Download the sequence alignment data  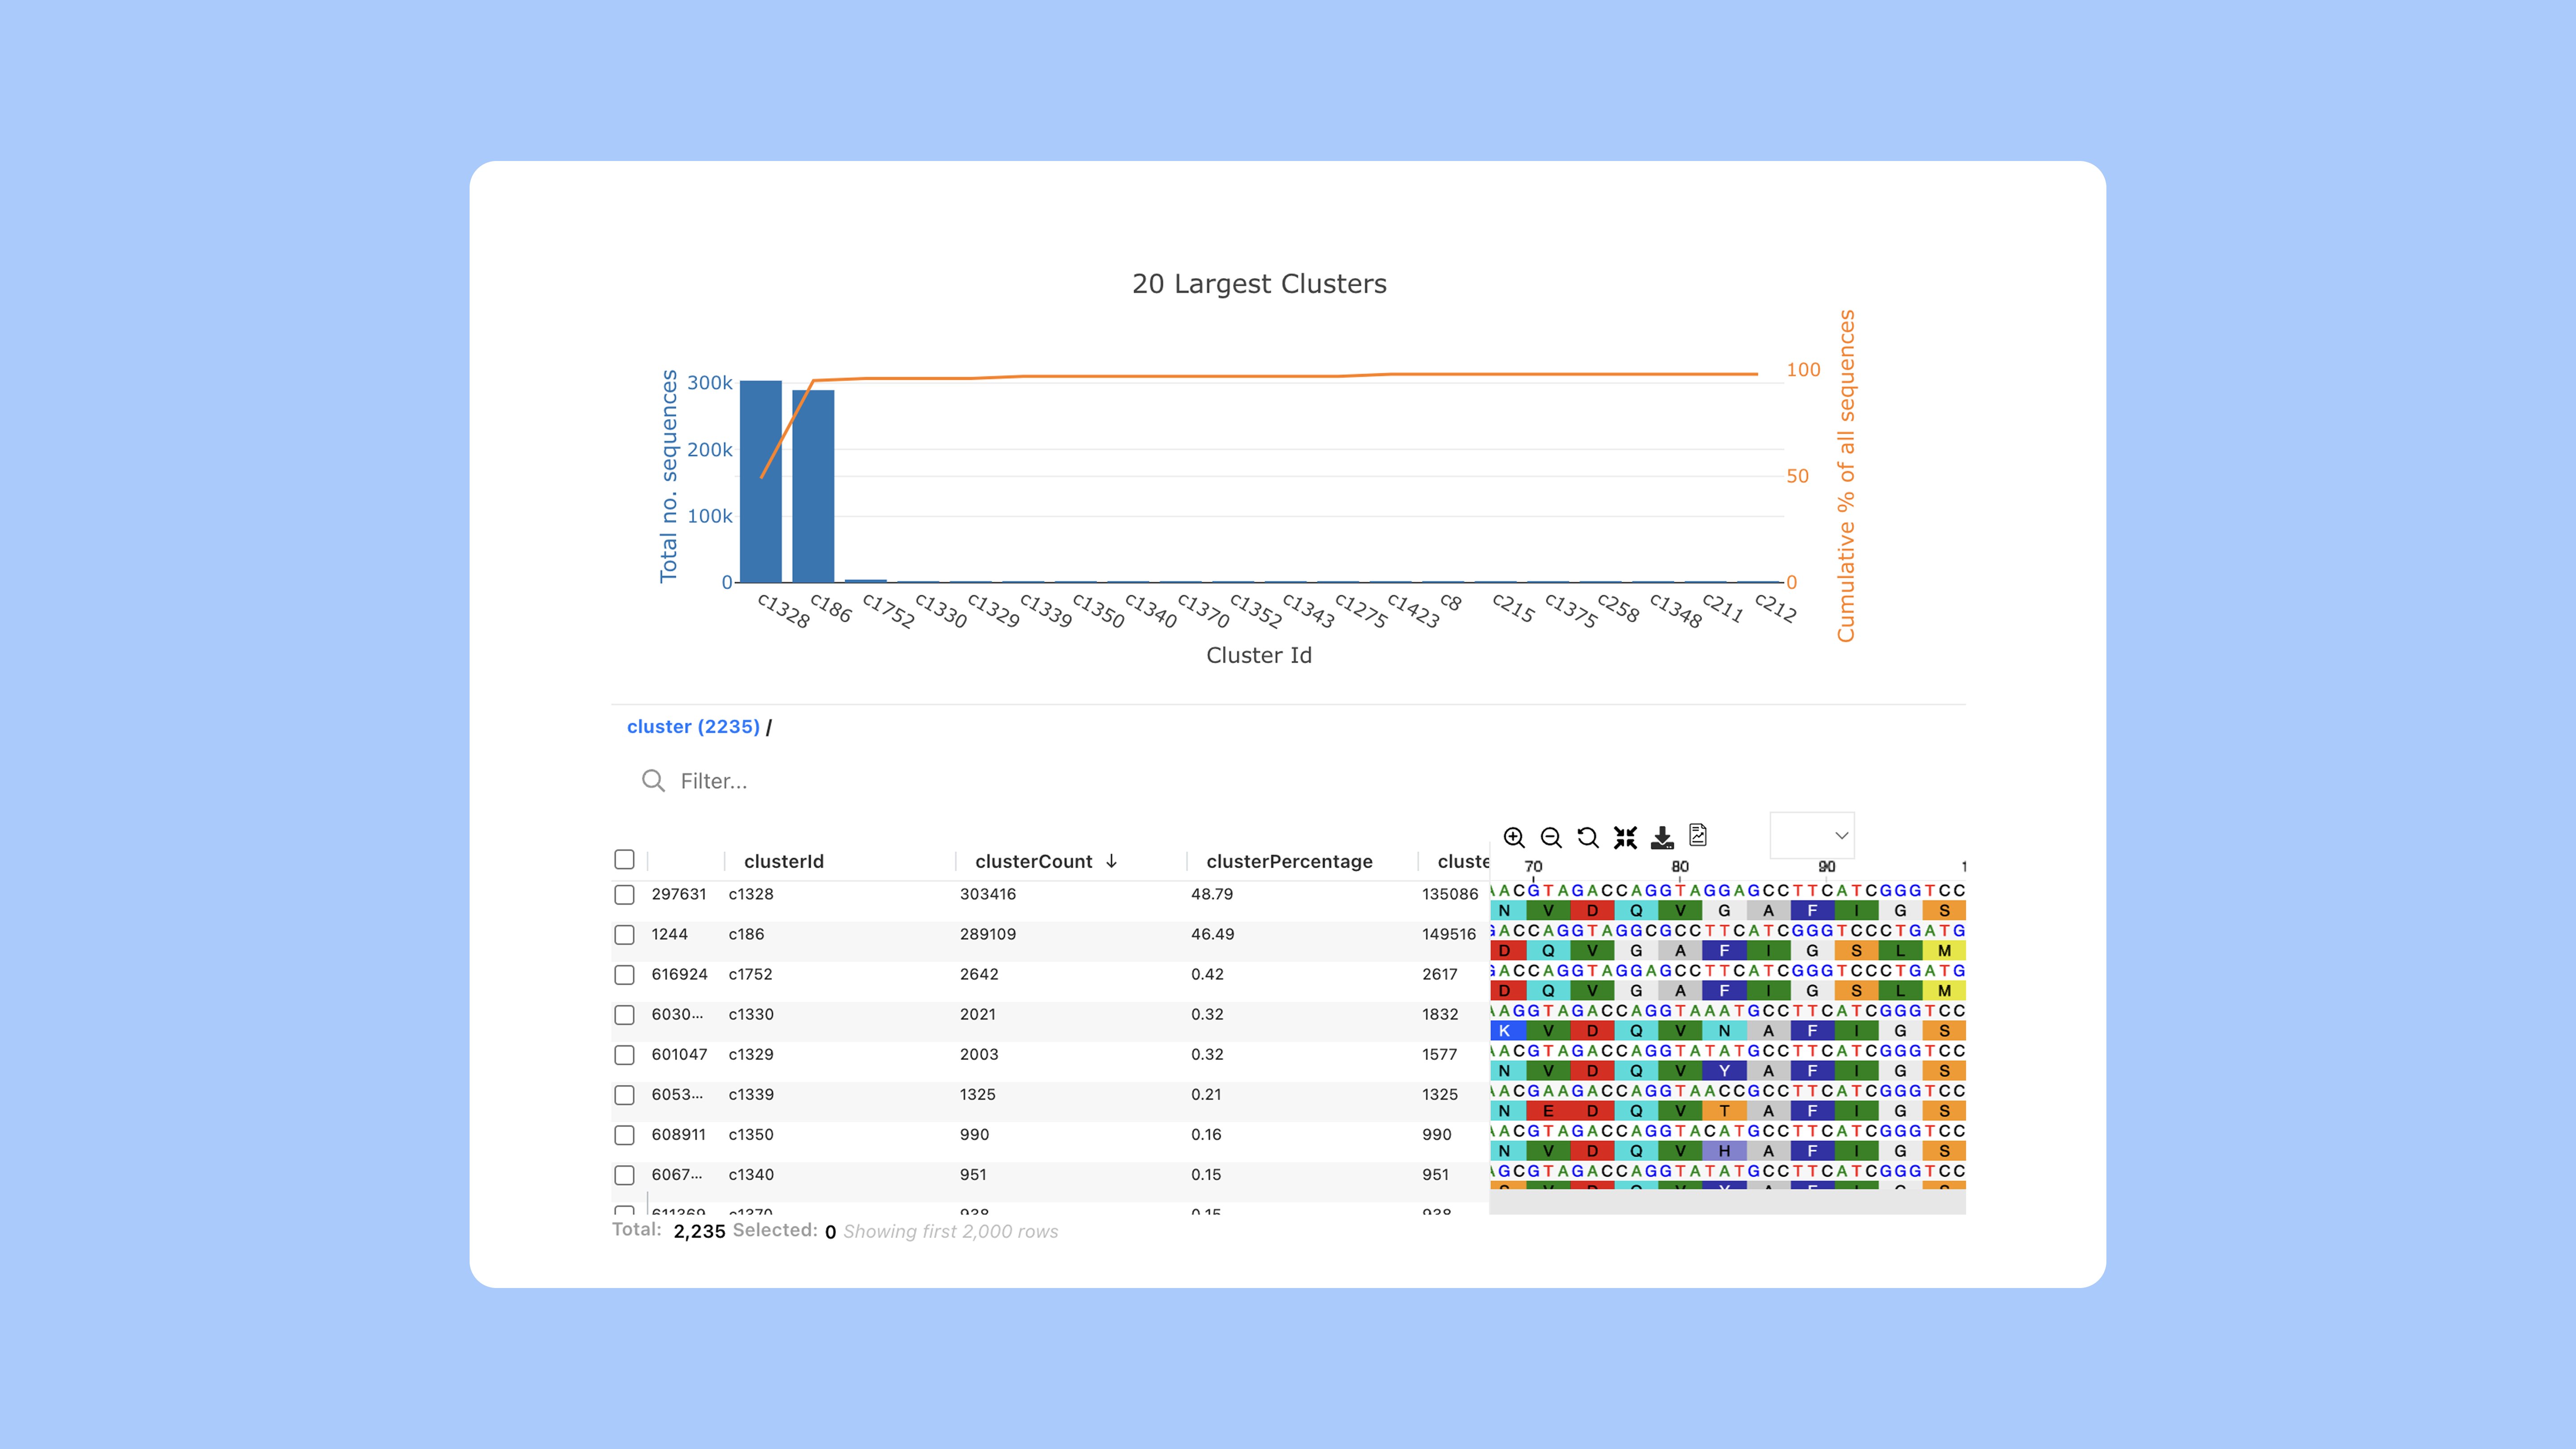pyautogui.click(x=1662, y=837)
